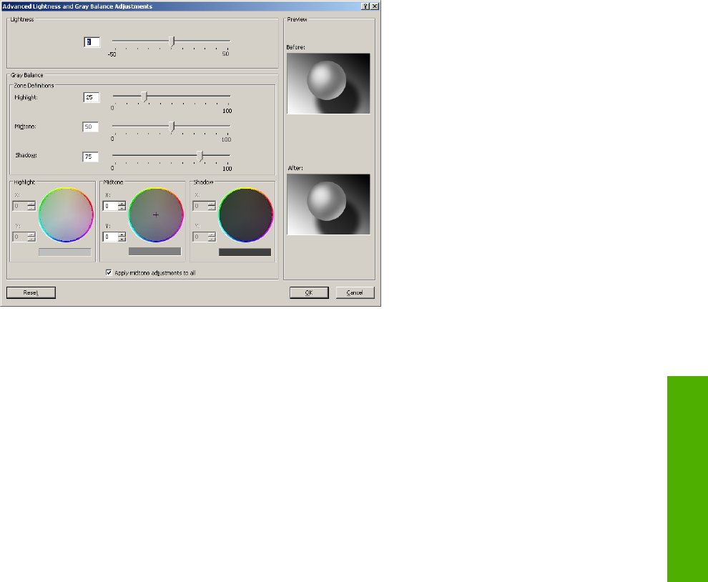The image size is (708, 582).
Task: Click the Lightness value input field
Action: point(92,42)
